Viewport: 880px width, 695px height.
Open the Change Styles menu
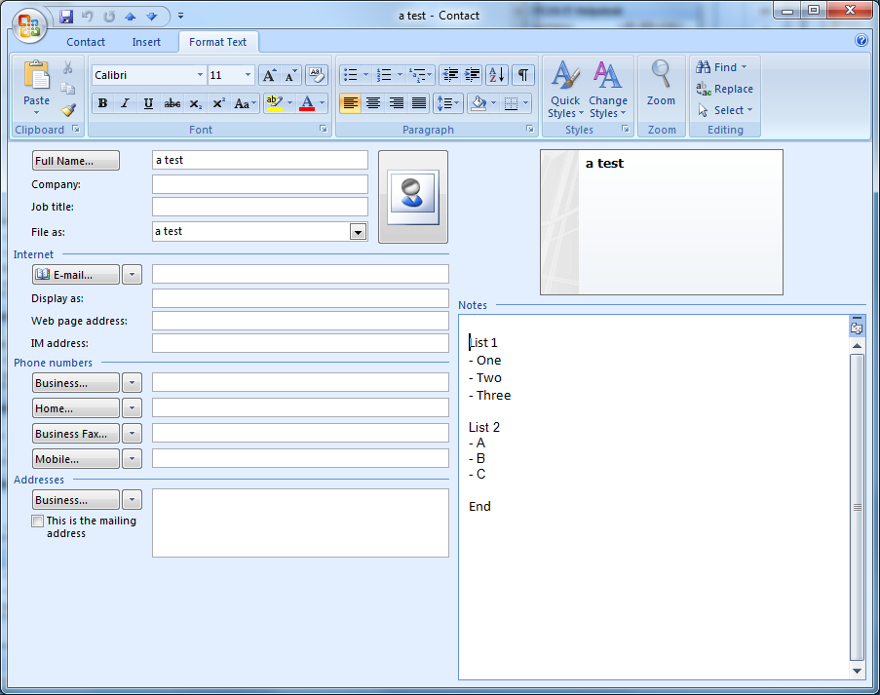tap(608, 90)
